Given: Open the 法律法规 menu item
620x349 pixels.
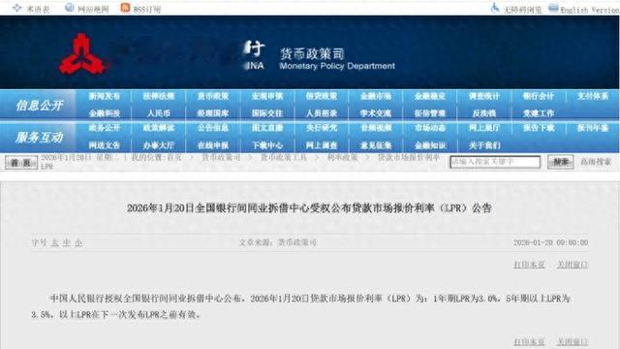Looking at the screenshot, I should (159, 96).
